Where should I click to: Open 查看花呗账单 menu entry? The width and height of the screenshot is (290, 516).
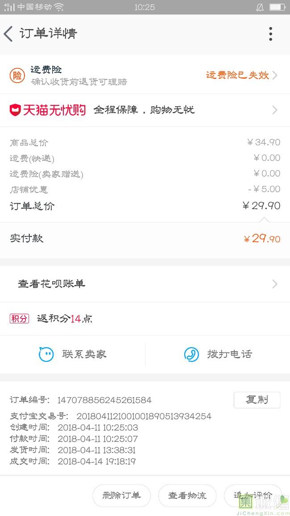pyautogui.click(x=52, y=284)
